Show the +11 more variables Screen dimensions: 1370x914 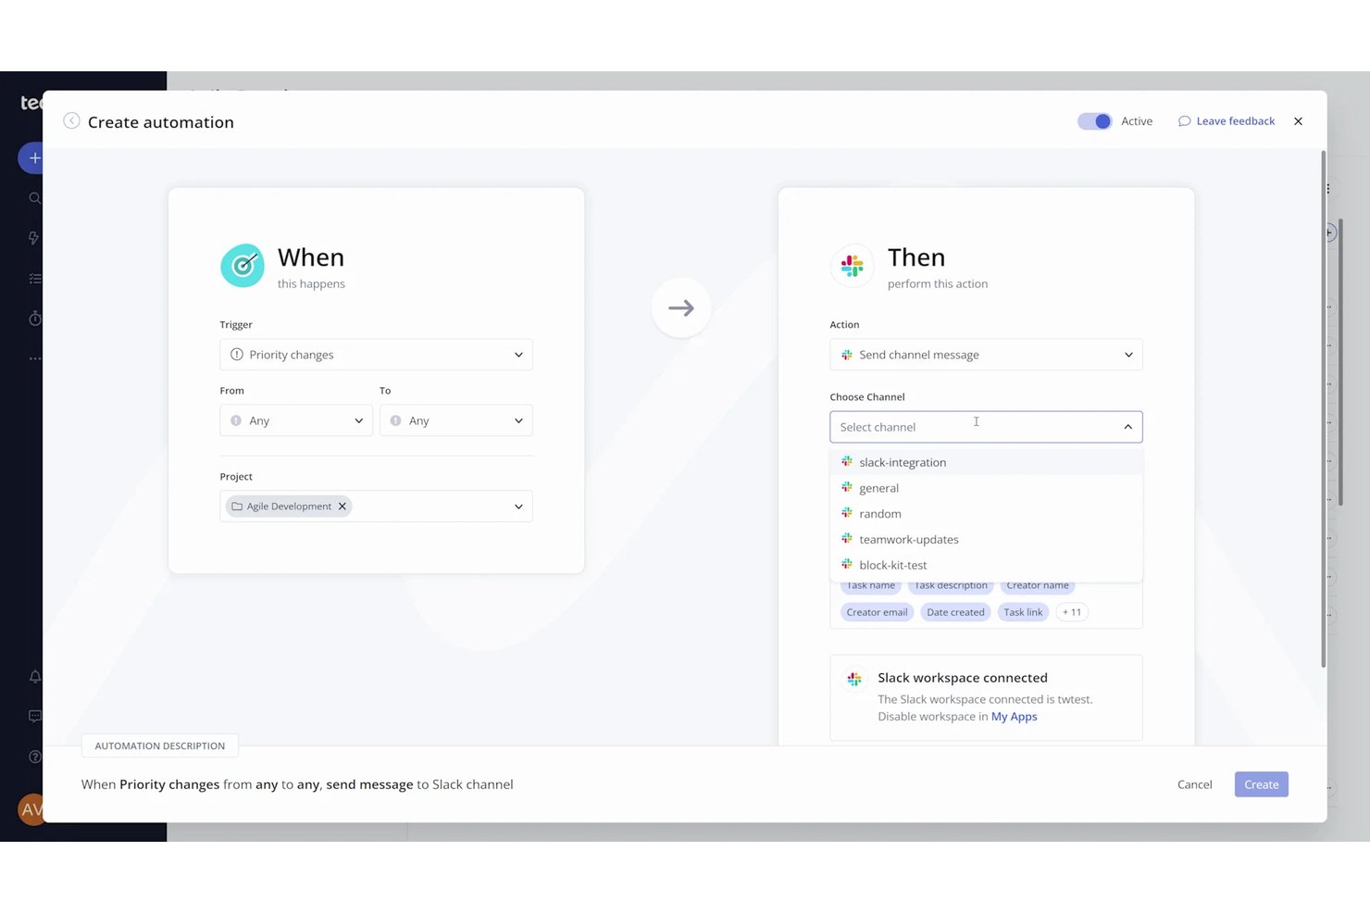[x=1072, y=612]
